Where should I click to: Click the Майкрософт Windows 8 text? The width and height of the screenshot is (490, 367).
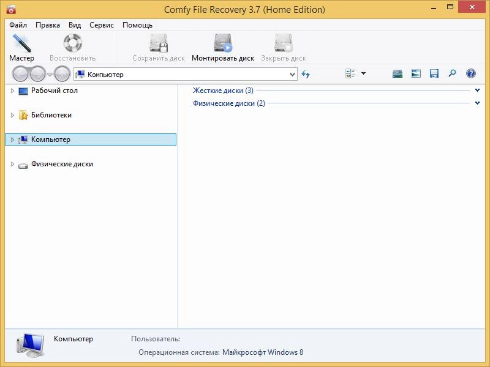263,352
